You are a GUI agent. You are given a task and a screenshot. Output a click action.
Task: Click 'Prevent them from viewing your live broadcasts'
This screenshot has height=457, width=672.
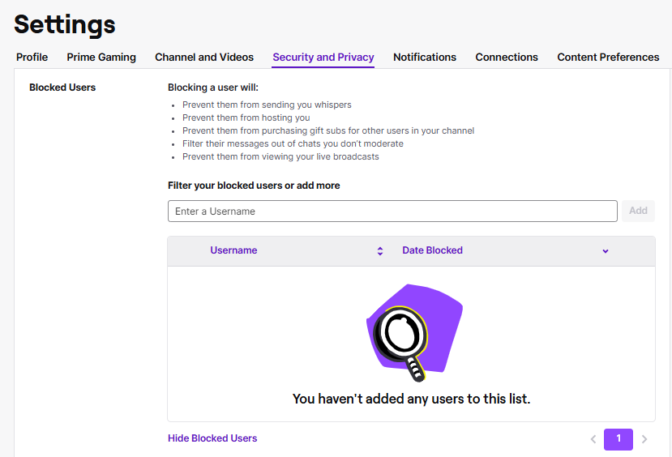[x=280, y=156]
